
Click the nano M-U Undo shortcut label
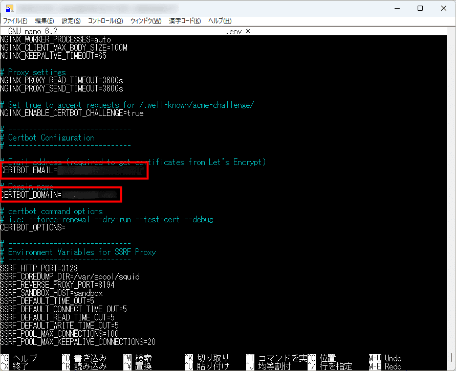385,358
